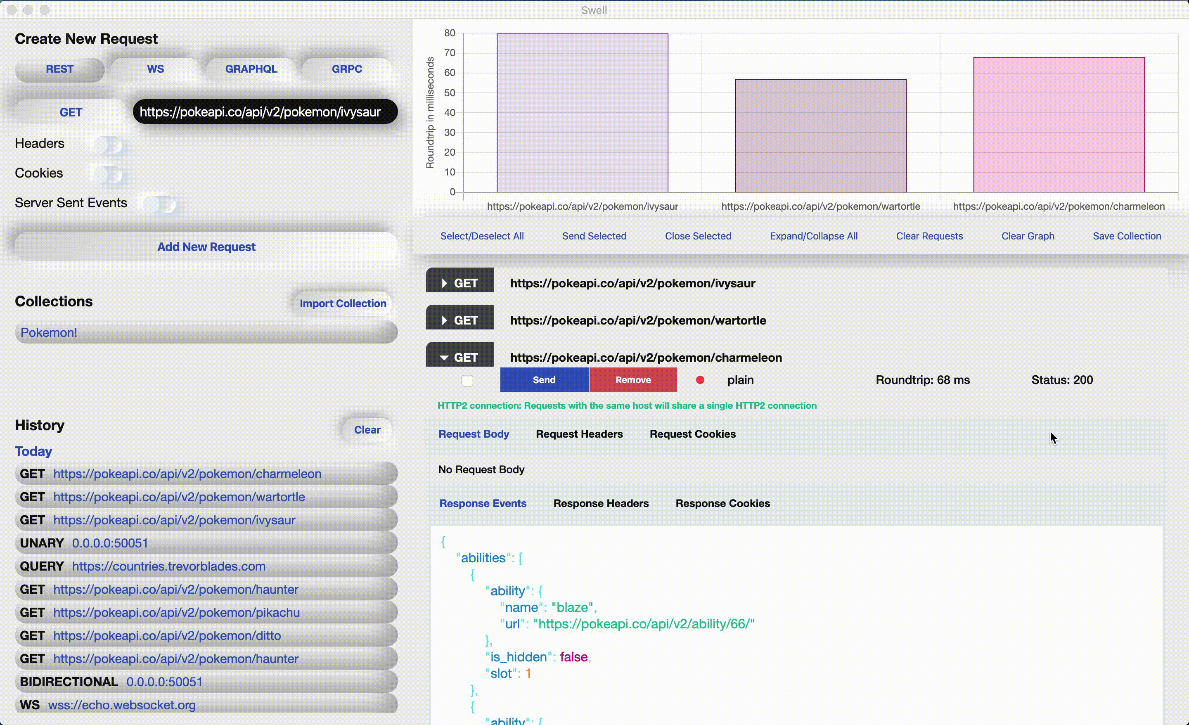
Task: Open the Request Cookies tab
Action: (692, 434)
